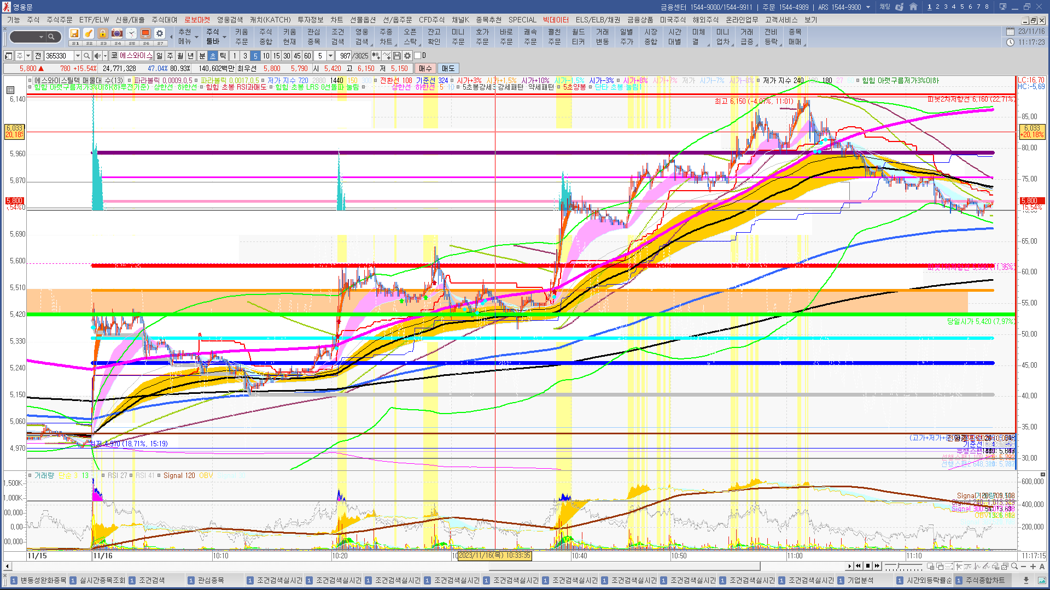
Task: Open the S7 gear settings icon
Action: click(x=160, y=34)
